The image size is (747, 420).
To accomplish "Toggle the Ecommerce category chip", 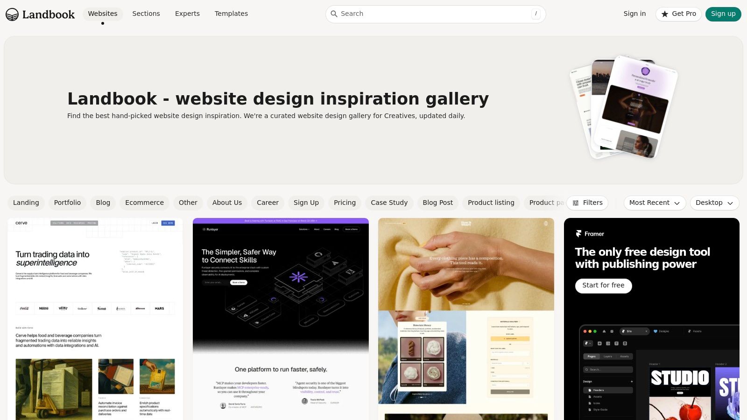I will [x=144, y=203].
